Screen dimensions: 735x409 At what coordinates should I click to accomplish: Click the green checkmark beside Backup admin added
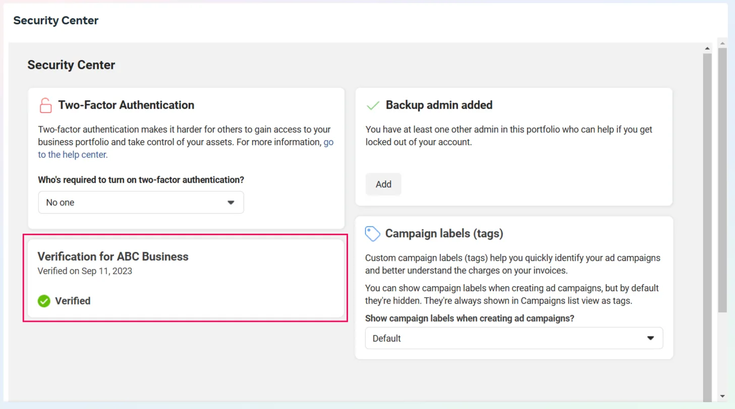373,105
